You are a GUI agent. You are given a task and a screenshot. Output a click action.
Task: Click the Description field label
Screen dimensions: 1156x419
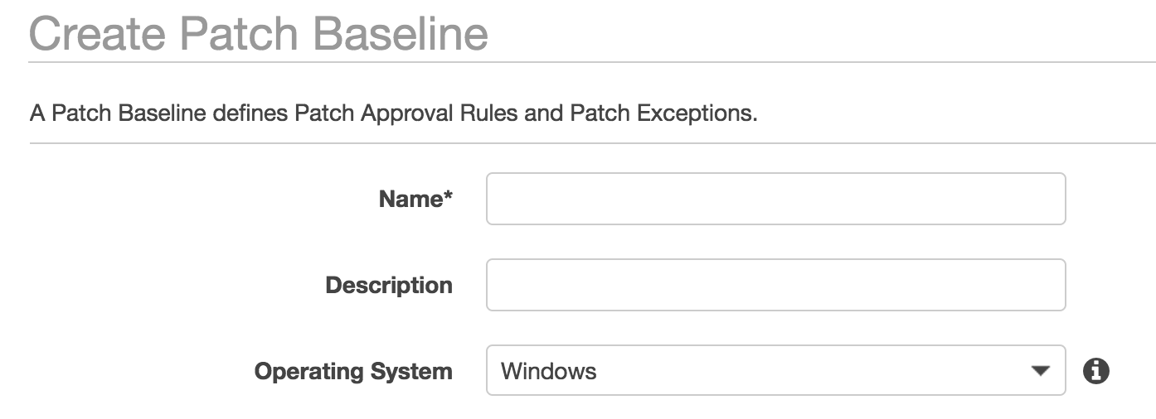(x=389, y=285)
